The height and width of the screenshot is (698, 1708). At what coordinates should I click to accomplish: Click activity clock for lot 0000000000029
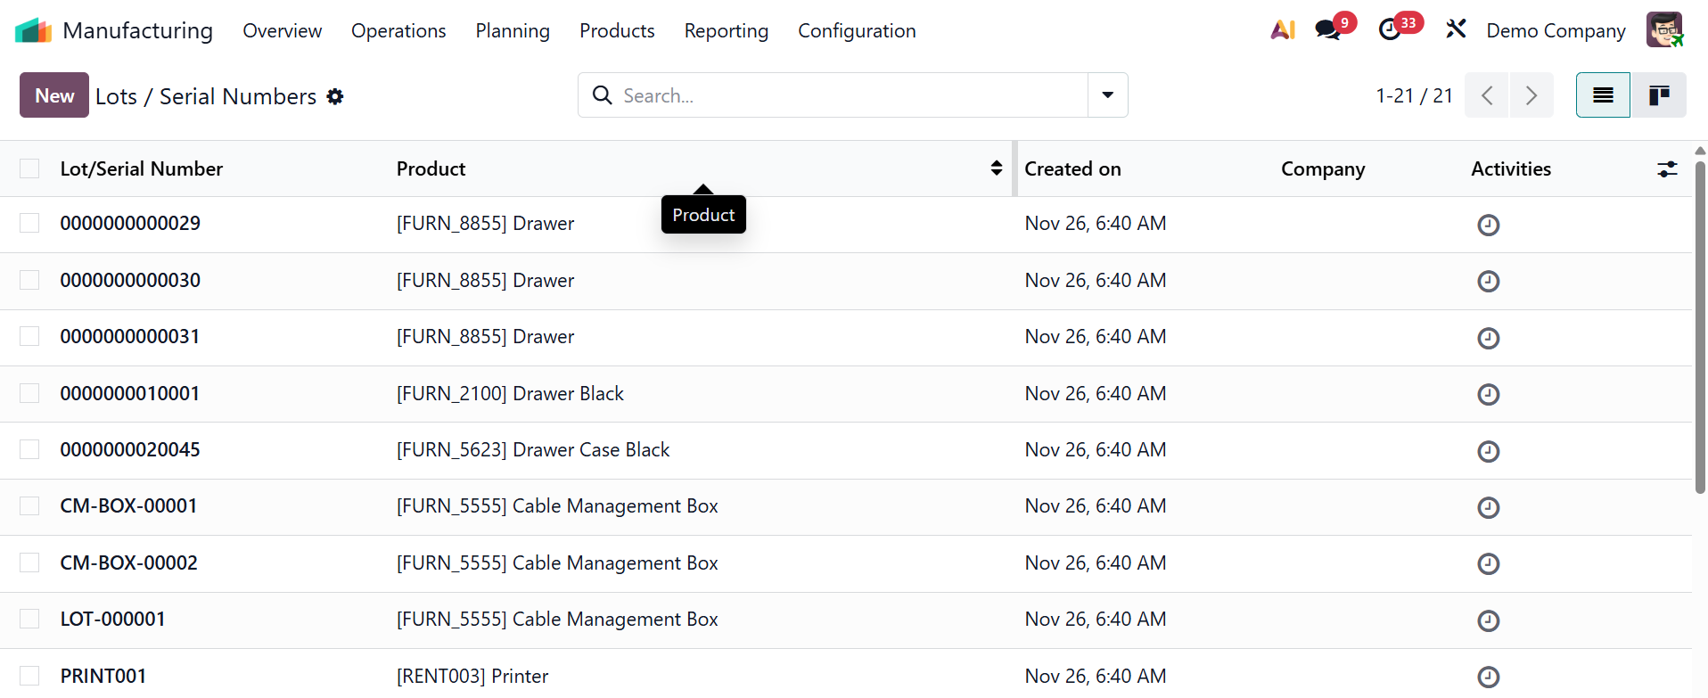[x=1488, y=225]
